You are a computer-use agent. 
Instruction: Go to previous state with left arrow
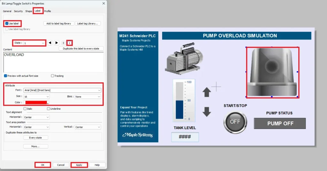50,43
